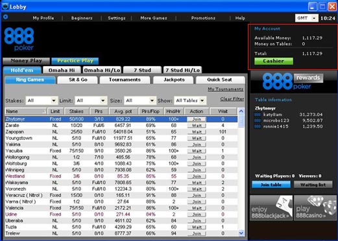Screen dimensions: 338x241
Task: Click the lobby window title icon
Action: click(x=5, y=6)
